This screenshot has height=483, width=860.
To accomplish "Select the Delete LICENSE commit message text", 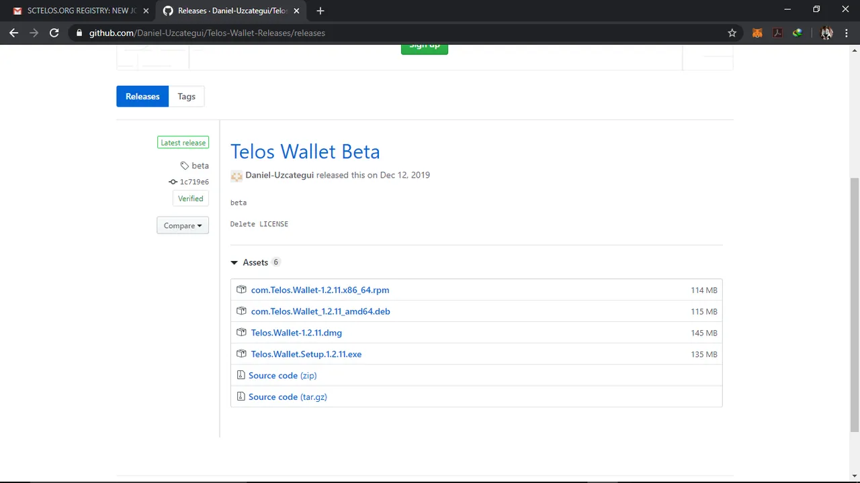I will pyautogui.click(x=259, y=224).
